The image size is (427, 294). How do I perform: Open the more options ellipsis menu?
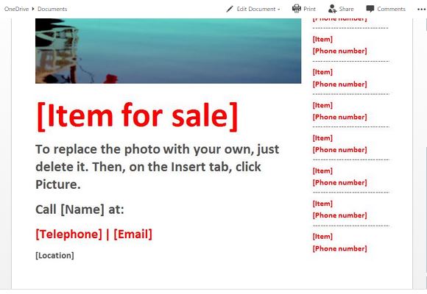click(421, 10)
